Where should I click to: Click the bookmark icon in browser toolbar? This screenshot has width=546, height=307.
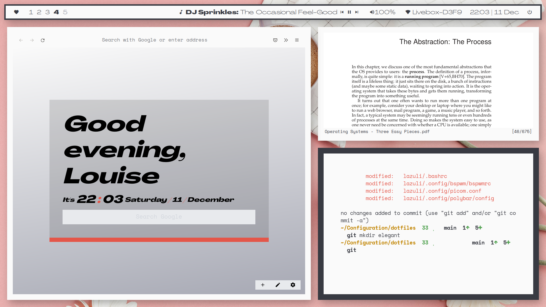275,40
